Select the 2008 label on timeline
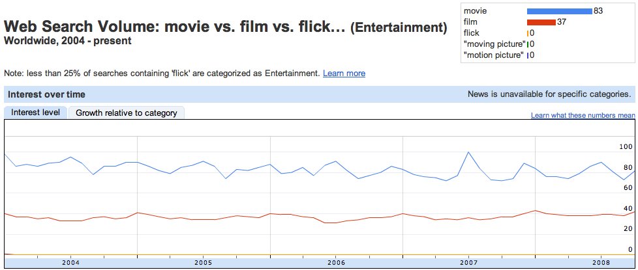Viewport: 638px width, 270px height. tap(601, 263)
